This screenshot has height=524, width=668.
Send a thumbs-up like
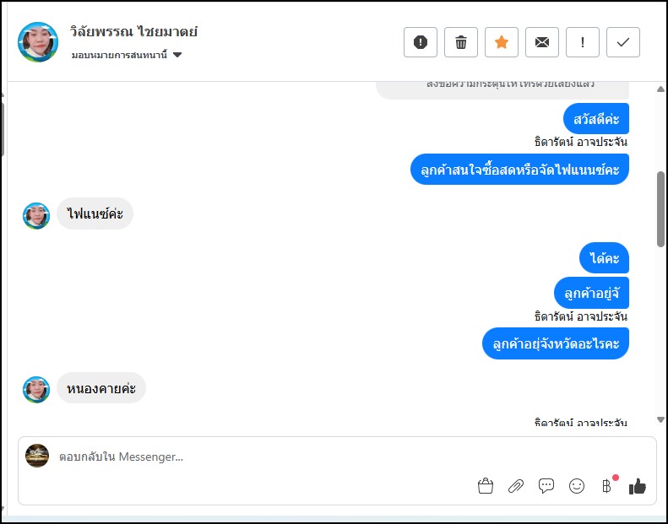638,486
